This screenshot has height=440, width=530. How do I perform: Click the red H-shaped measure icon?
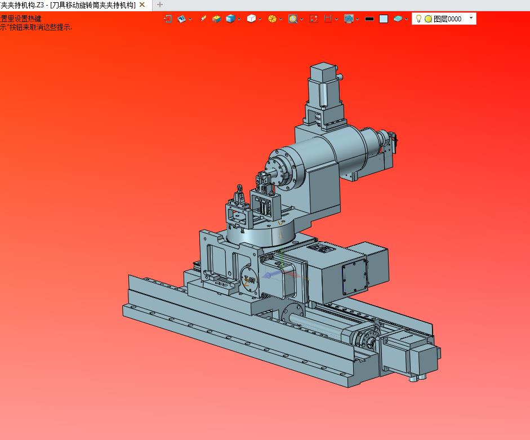point(328,19)
